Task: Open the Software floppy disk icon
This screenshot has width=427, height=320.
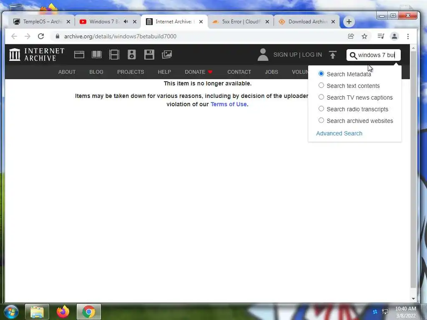Action: point(149,55)
